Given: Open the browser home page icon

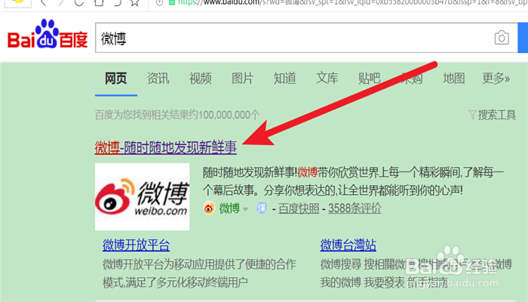Looking at the screenshot, I should click(99, 3).
